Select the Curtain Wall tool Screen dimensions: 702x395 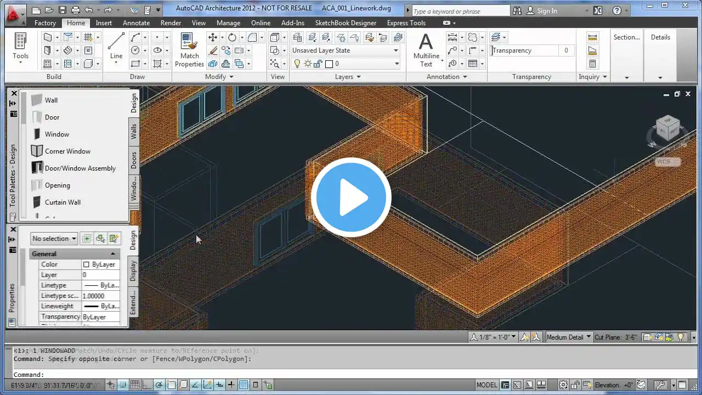point(63,202)
